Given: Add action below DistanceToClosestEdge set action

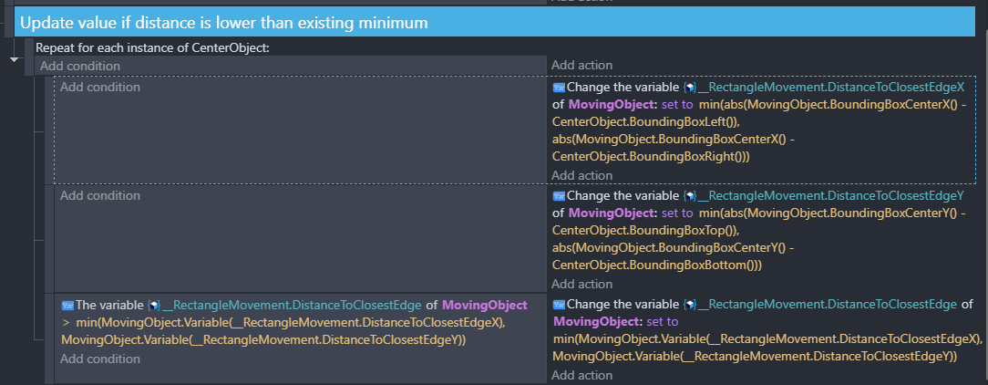Looking at the screenshot, I should tap(581, 376).
